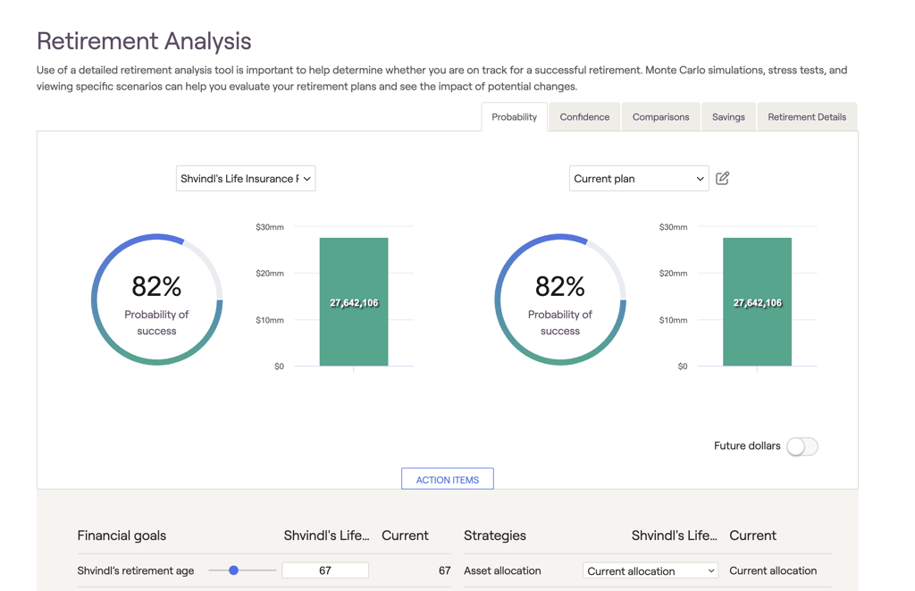
Task: Click the 82% donut chart under Current plan
Action: point(560,300)
